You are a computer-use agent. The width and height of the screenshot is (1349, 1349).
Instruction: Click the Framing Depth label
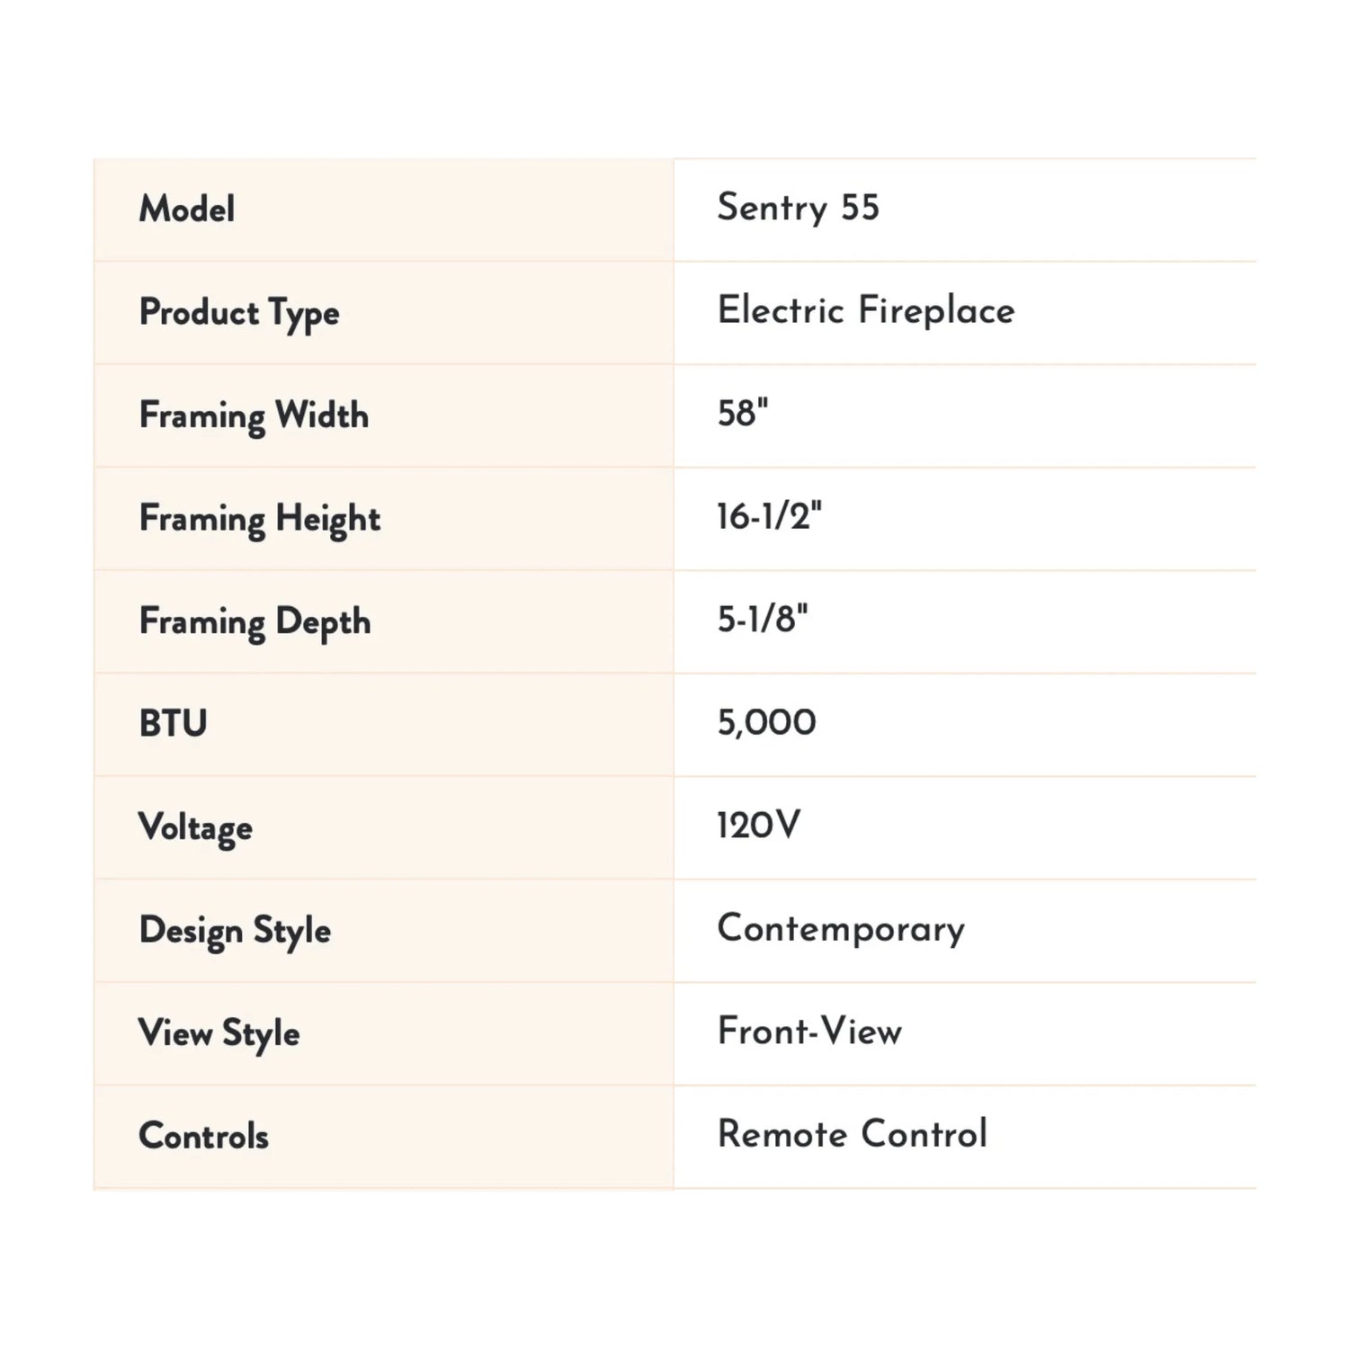(255, 621)
